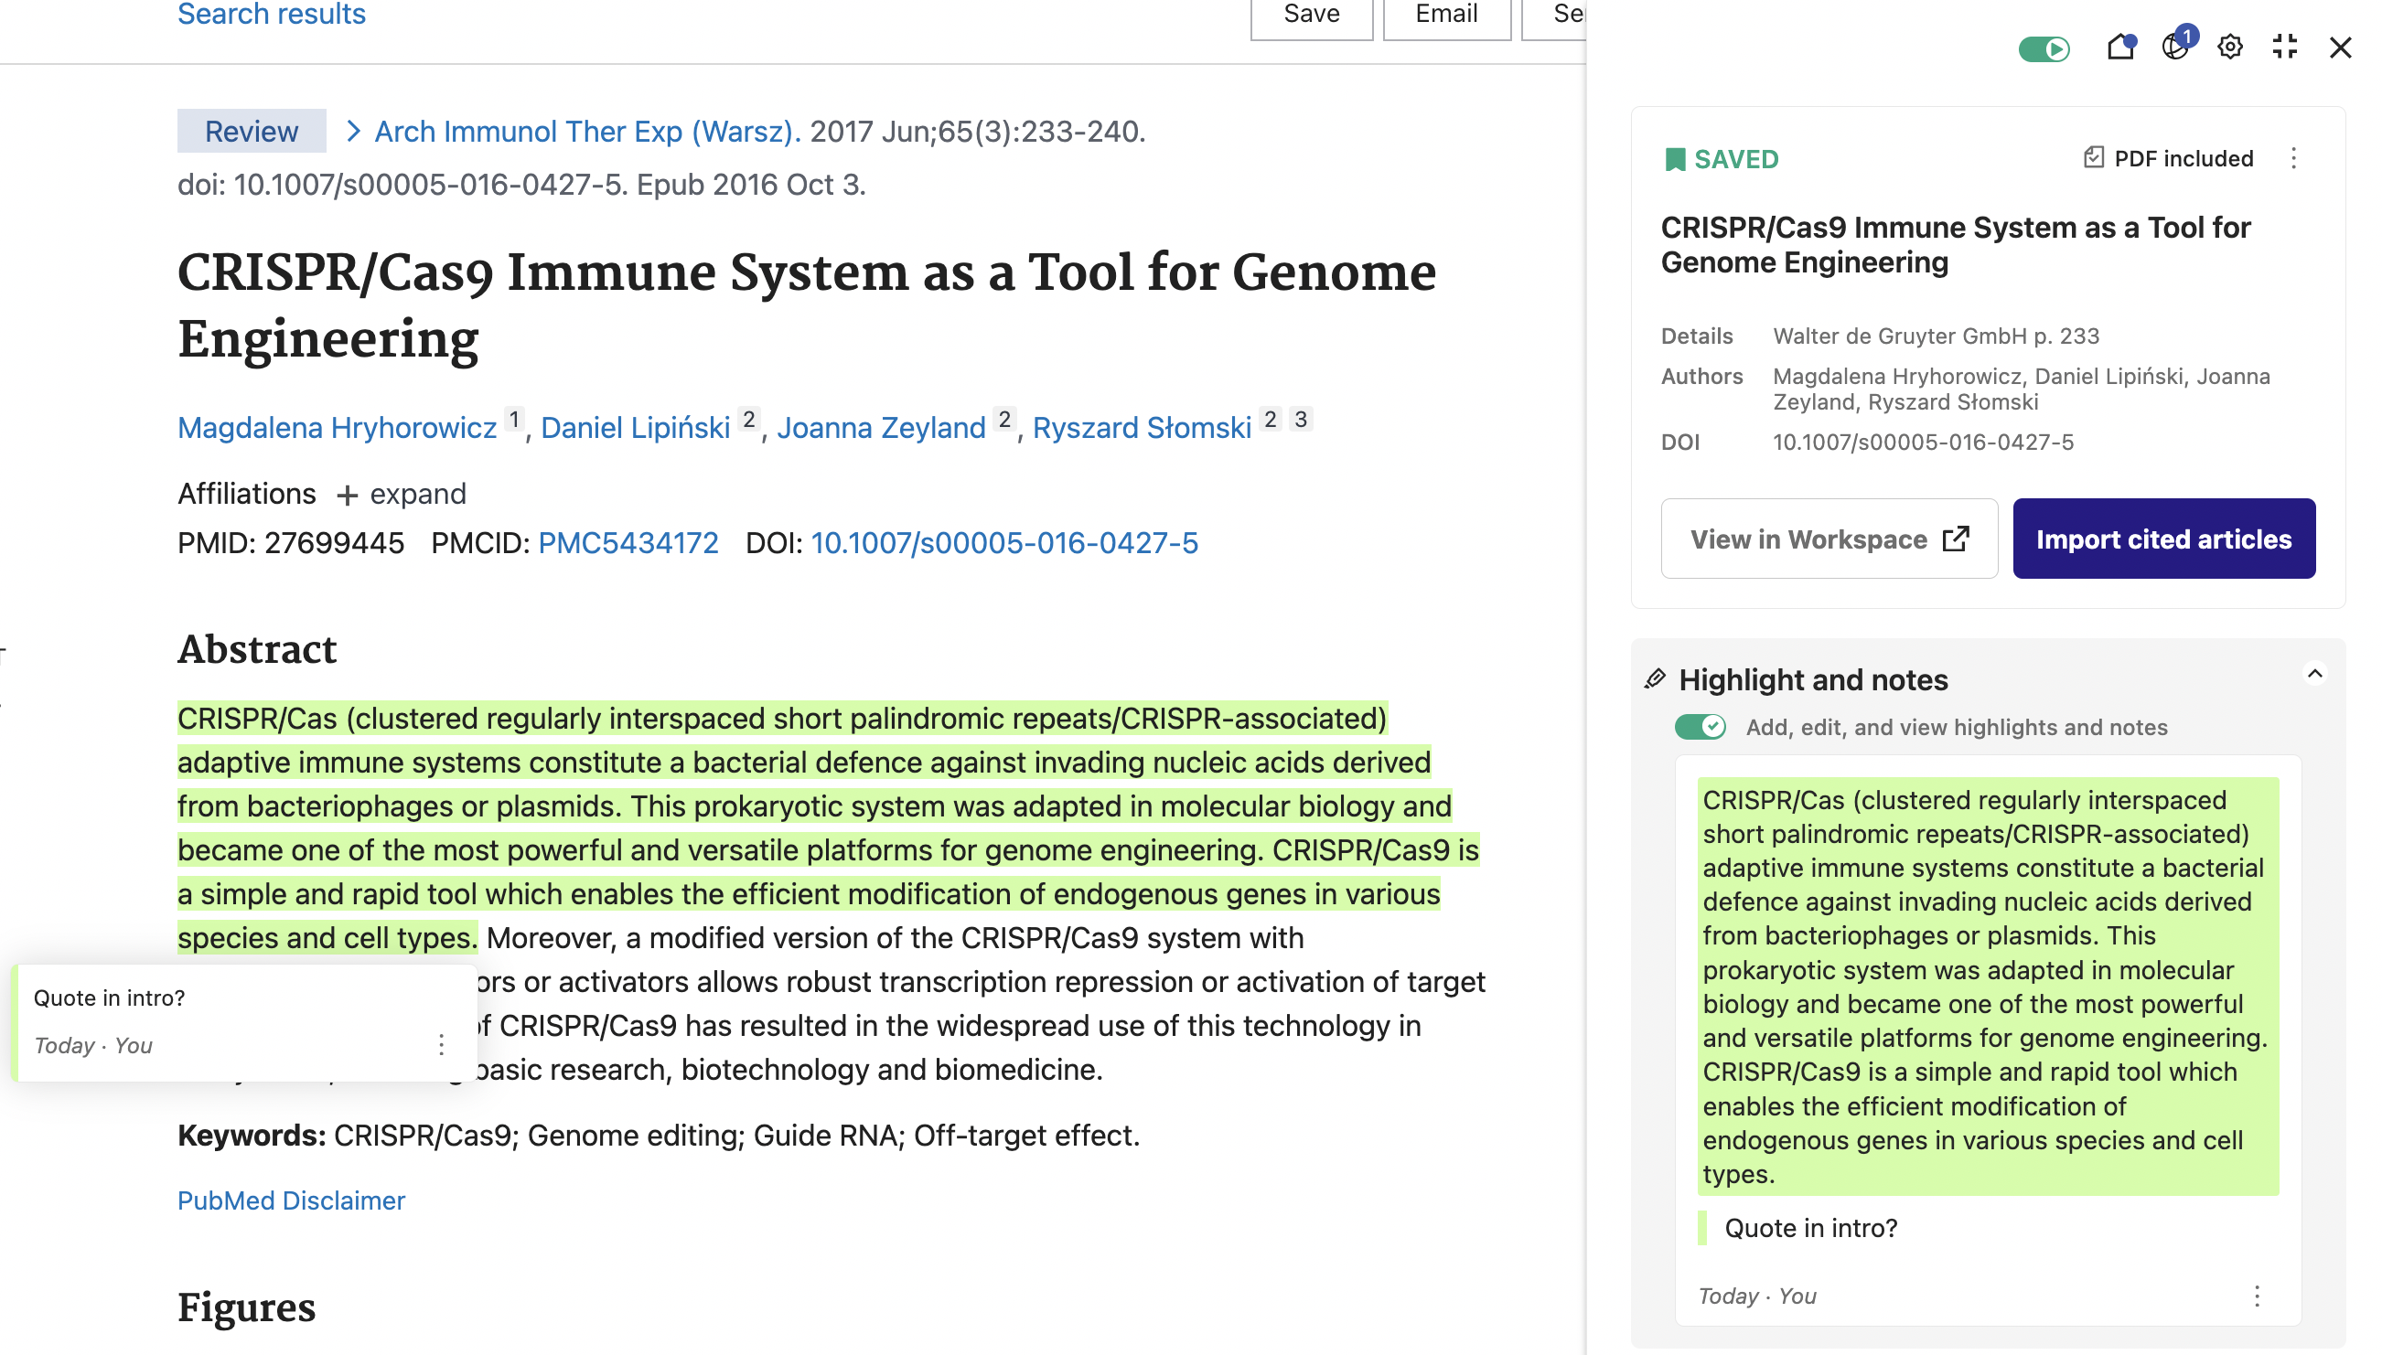The width and height of the screenshot is (2382, 1355).
Task: Click the Quote in intro? note in sidebar
Action: [1810, 1229]
